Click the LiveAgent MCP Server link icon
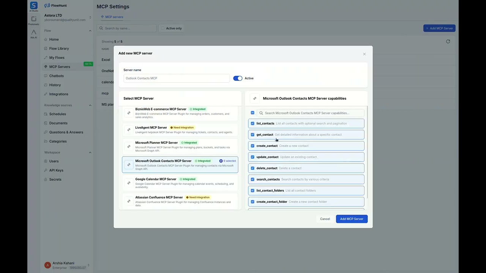The height and width of the screenshot is (273, 486). pyautogui.click(x=129, y=130)
